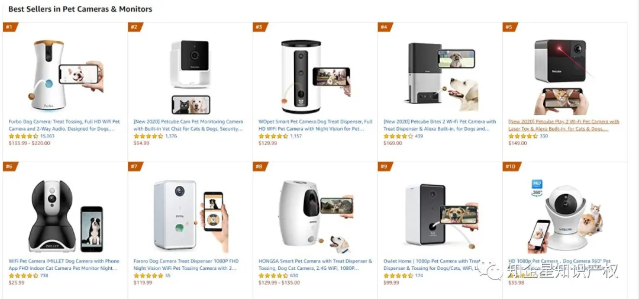This screenshot has height=299, width=639.
Task: Click the $149.00 price of Petcube Play 2
Action: (518, 143)
